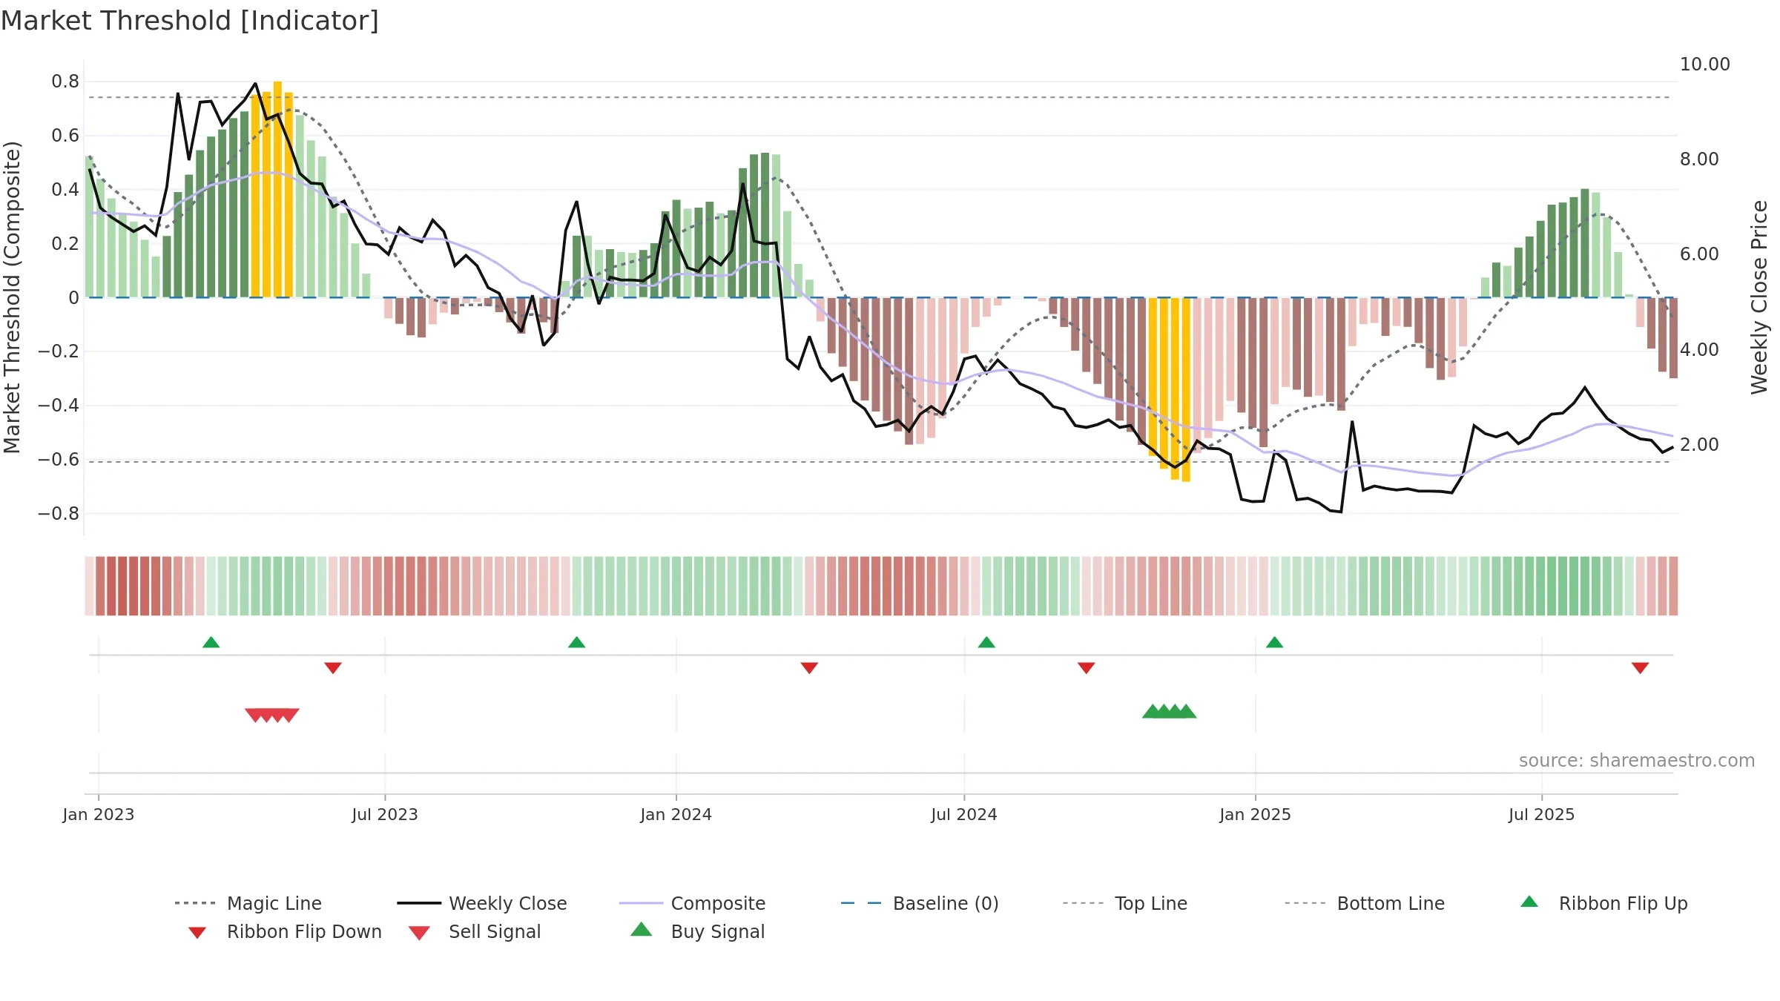1780x1001 pixels.
Task: Click the −0.8 tick on the left axis
Action: (59, 514)
